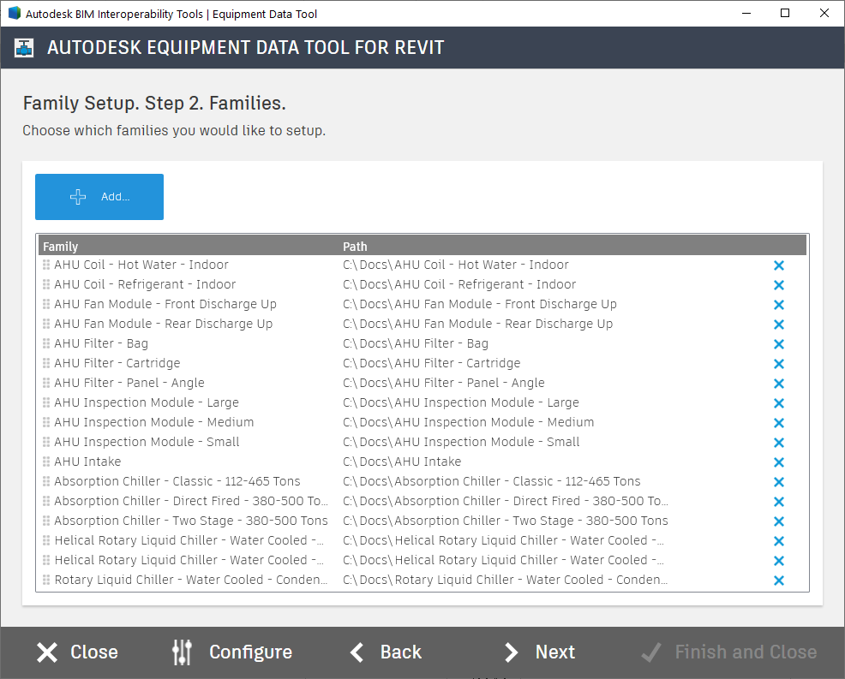
Task: Click the Configure button at the bottom
Action: pos(231,652)
